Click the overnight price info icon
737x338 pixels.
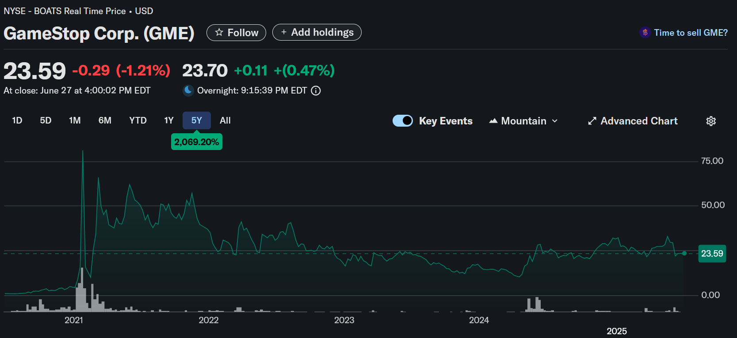click(x=316, y=90)
